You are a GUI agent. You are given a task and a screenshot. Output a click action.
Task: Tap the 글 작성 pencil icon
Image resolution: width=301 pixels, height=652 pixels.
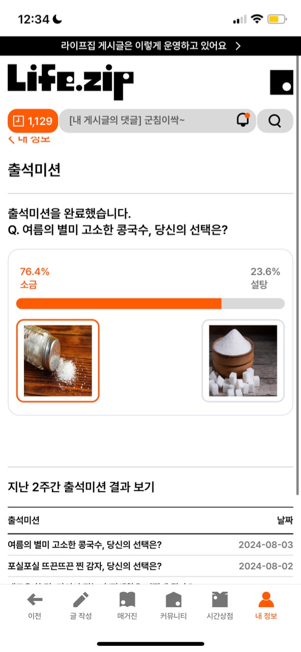tap(80, 600)
